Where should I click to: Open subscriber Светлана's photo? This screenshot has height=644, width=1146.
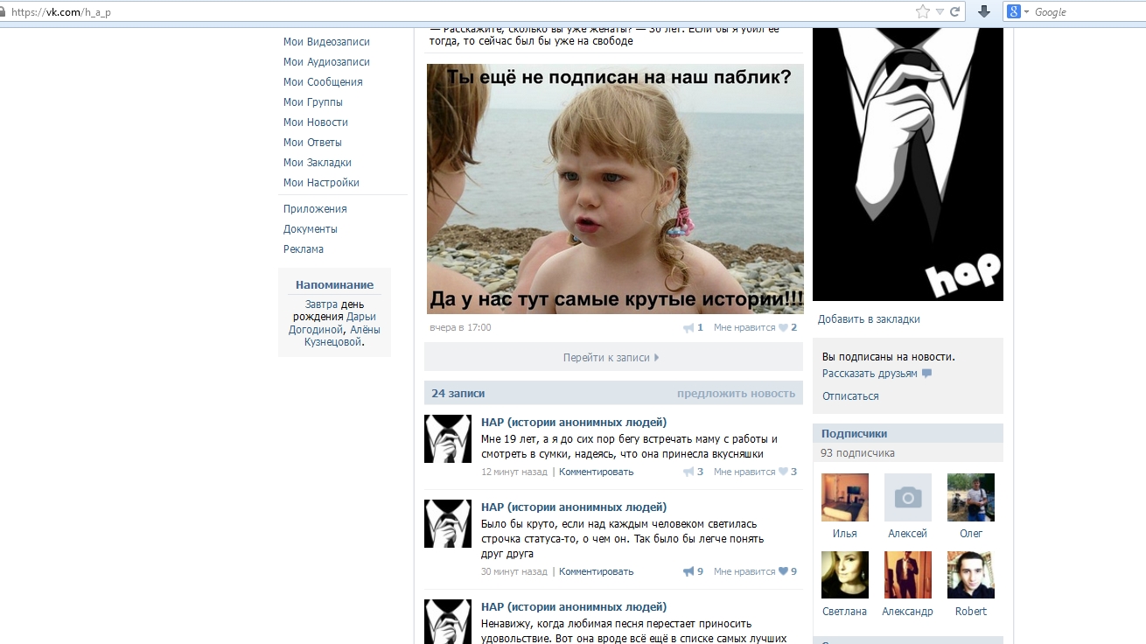pyautogui.click(x=845, y=575)
